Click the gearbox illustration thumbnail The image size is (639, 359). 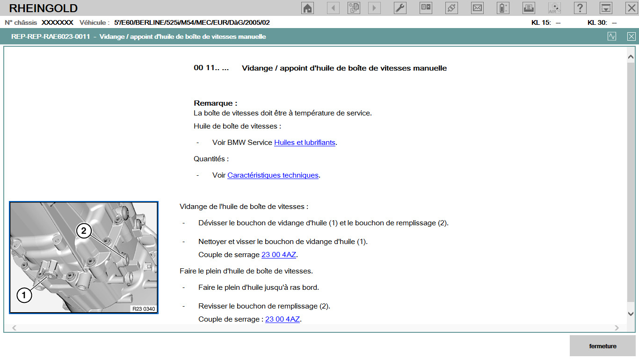coord(84,258)
